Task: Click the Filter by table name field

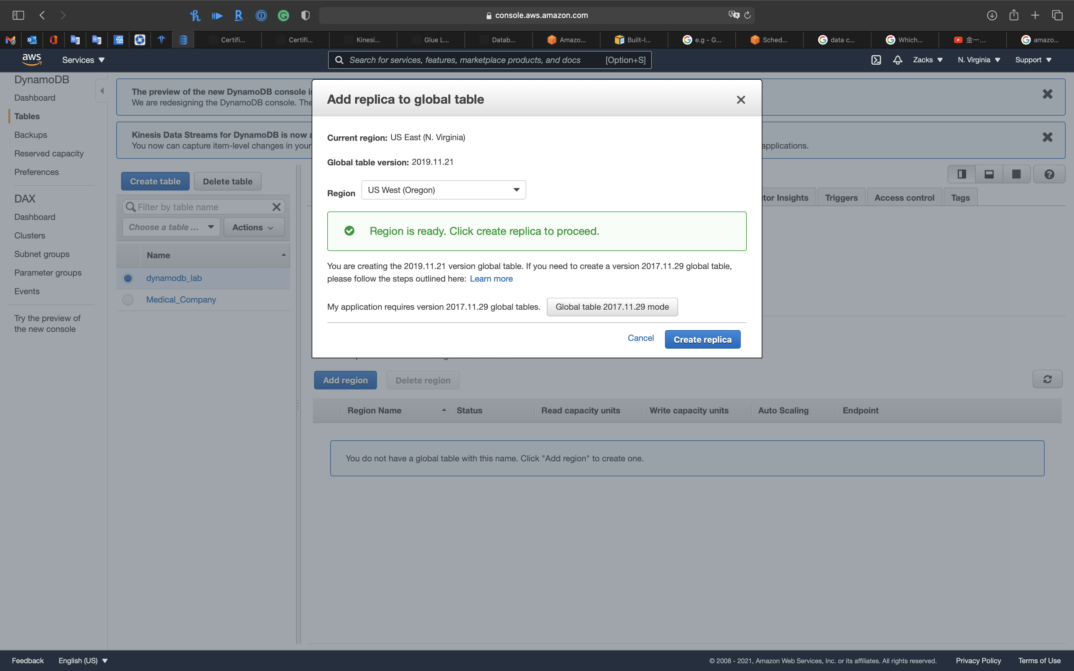Action: point(200,207)
